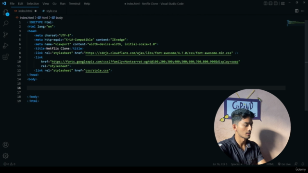Toggle the secondary side bar layout icon
Screen dimensions: 308x173
coord(276,3)
